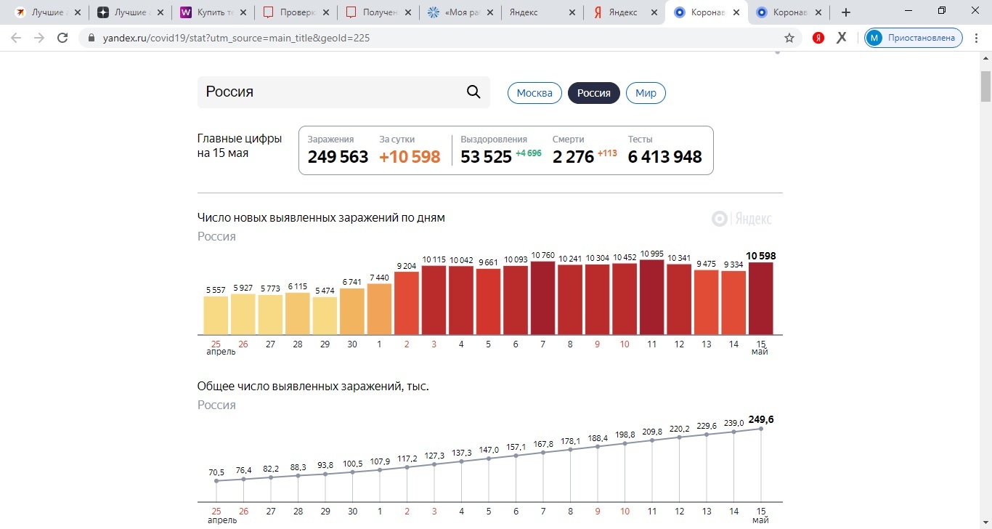
Task: Click the recoveries value 53 525
Action: (x=486, y=157)
